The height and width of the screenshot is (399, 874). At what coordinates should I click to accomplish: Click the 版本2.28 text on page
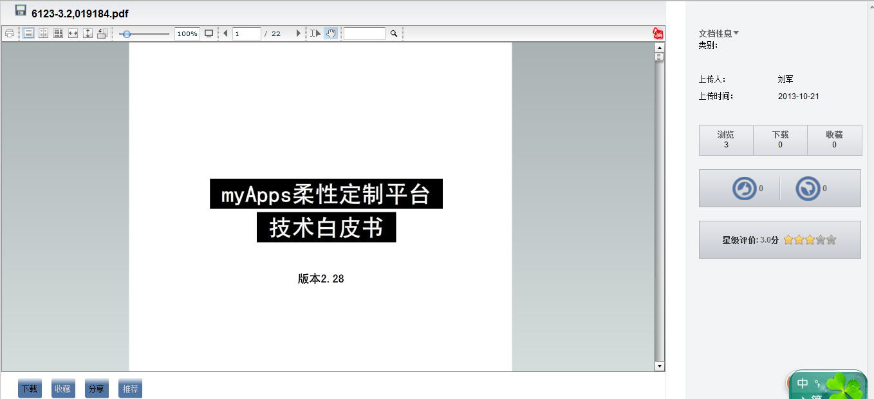(x=321, y=279)
